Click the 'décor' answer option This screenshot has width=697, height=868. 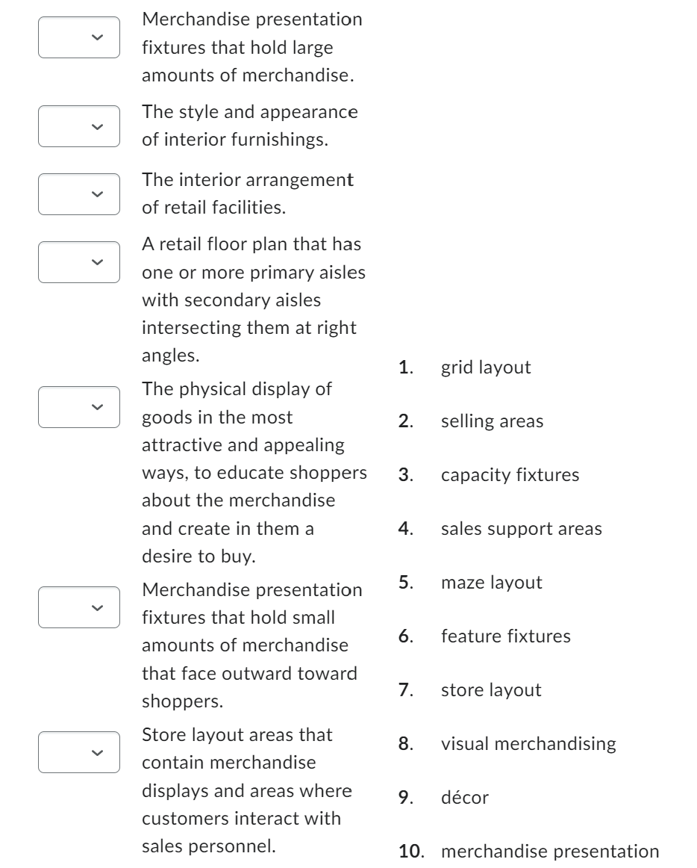point(464,798)
